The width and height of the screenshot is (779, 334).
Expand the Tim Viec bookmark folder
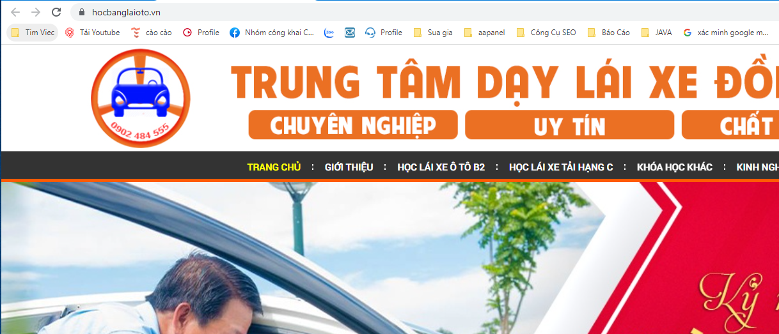(x=33, y=33)
